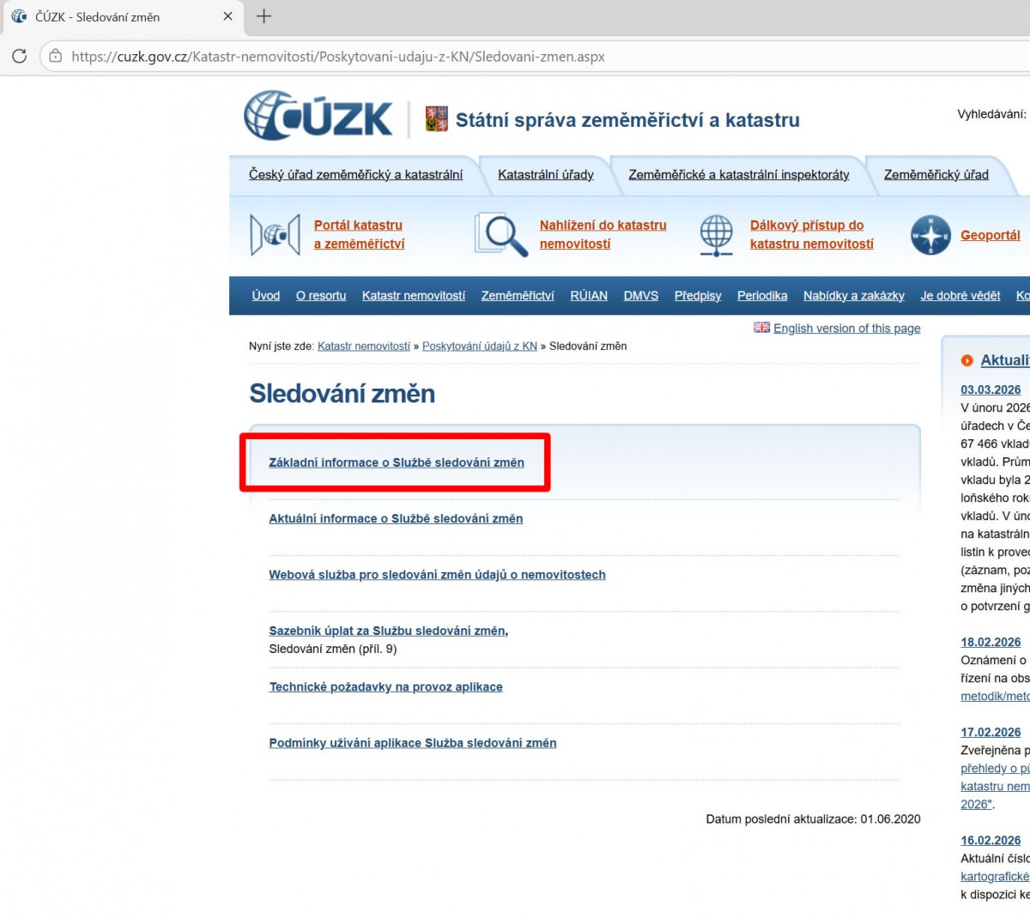Click the browser address bar URL
This screenshot has height=918, width=1030.
pyautogui.click(x=338, y=57)
